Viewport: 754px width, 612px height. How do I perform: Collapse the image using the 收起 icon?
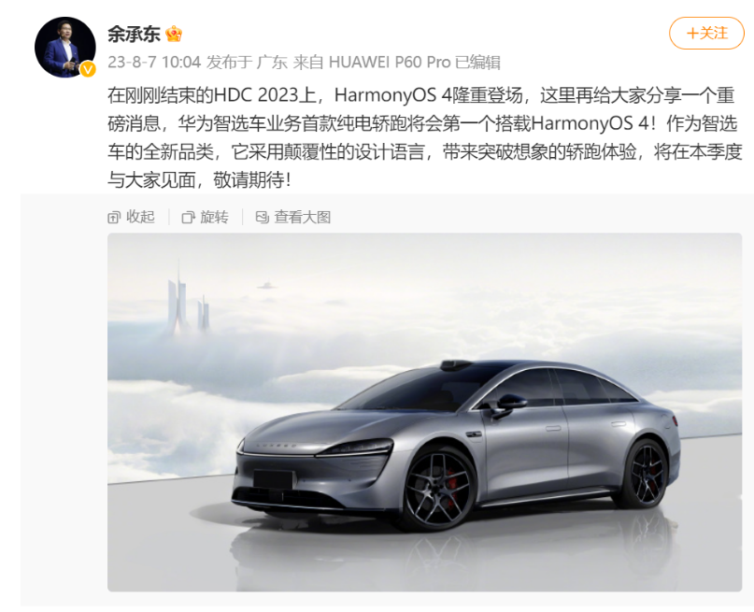pos(131,218)
